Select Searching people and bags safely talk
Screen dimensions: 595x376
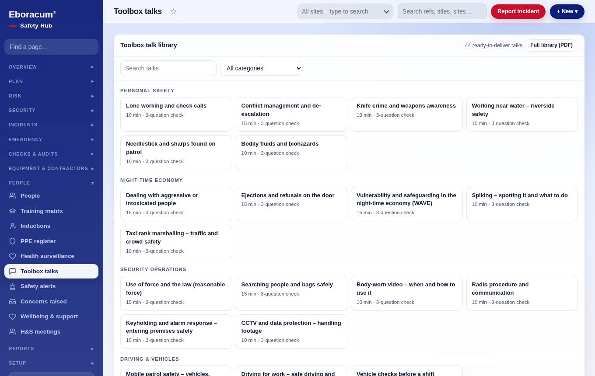point(291,293)
